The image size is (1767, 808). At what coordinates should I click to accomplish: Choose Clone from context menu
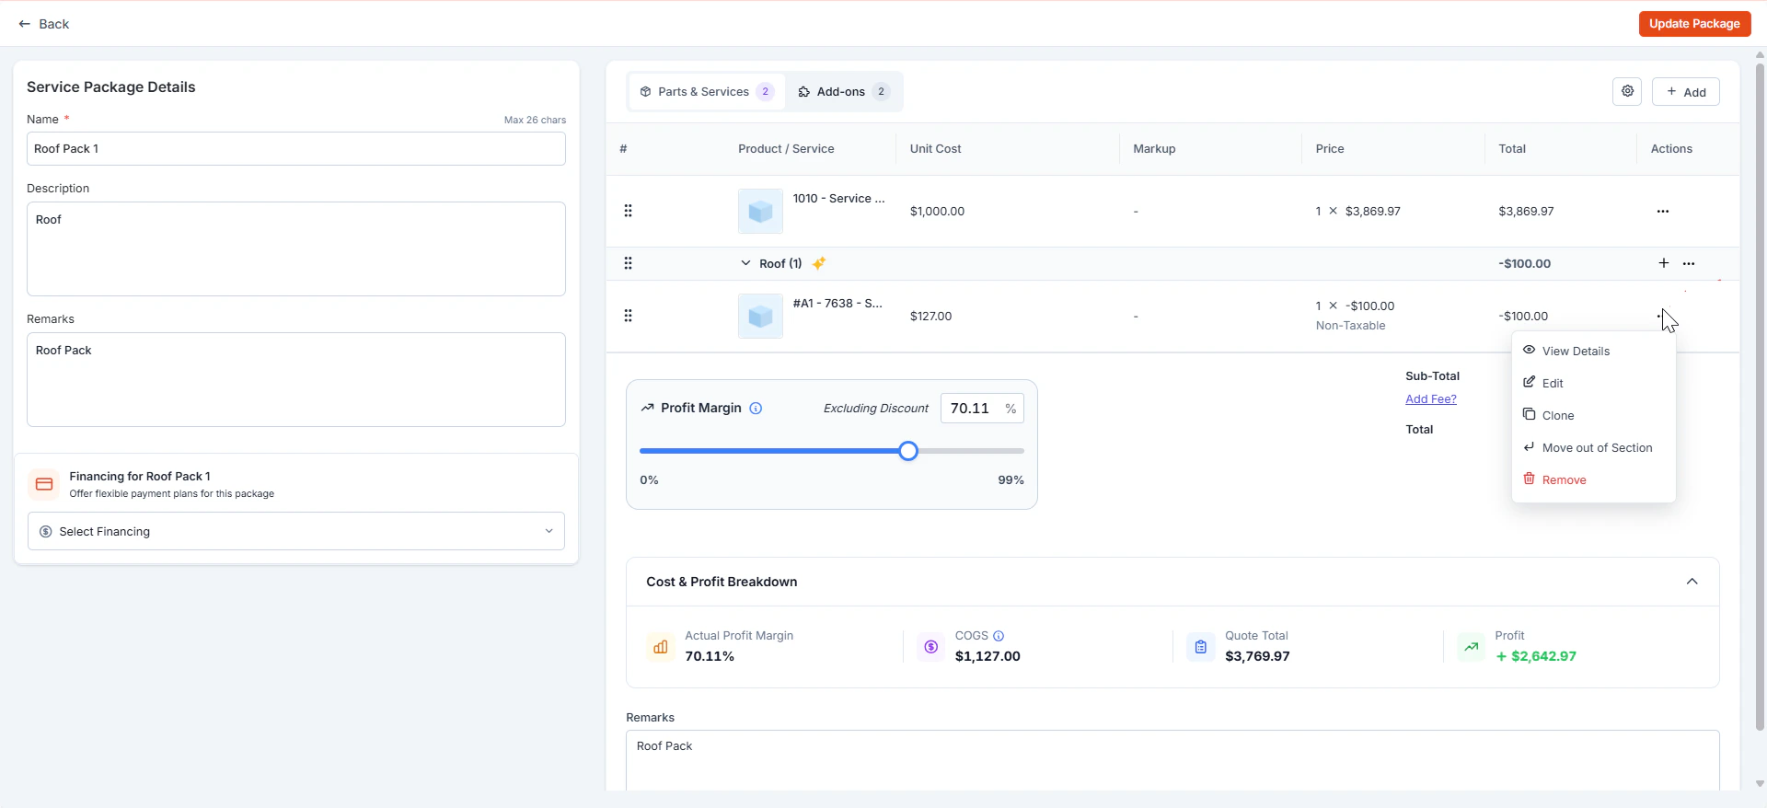(1593, 415)
